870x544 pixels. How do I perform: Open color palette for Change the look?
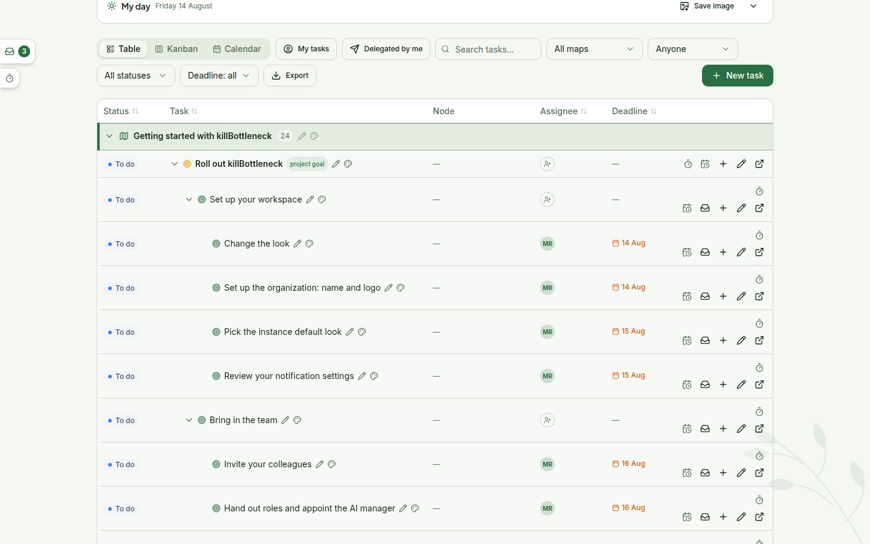(309, 244)
